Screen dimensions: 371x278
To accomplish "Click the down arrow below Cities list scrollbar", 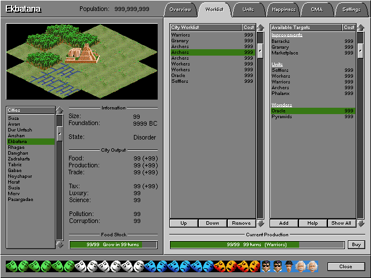I will pos(60,244).
